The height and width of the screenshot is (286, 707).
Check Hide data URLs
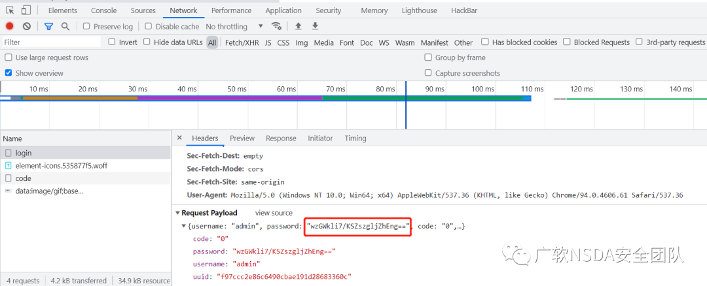point(147,42)
